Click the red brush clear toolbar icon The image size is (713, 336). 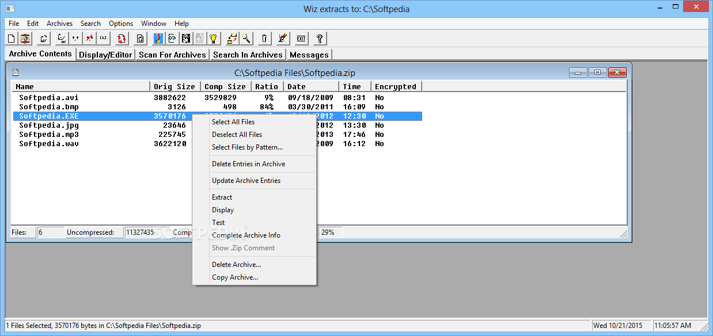[282, 39]
